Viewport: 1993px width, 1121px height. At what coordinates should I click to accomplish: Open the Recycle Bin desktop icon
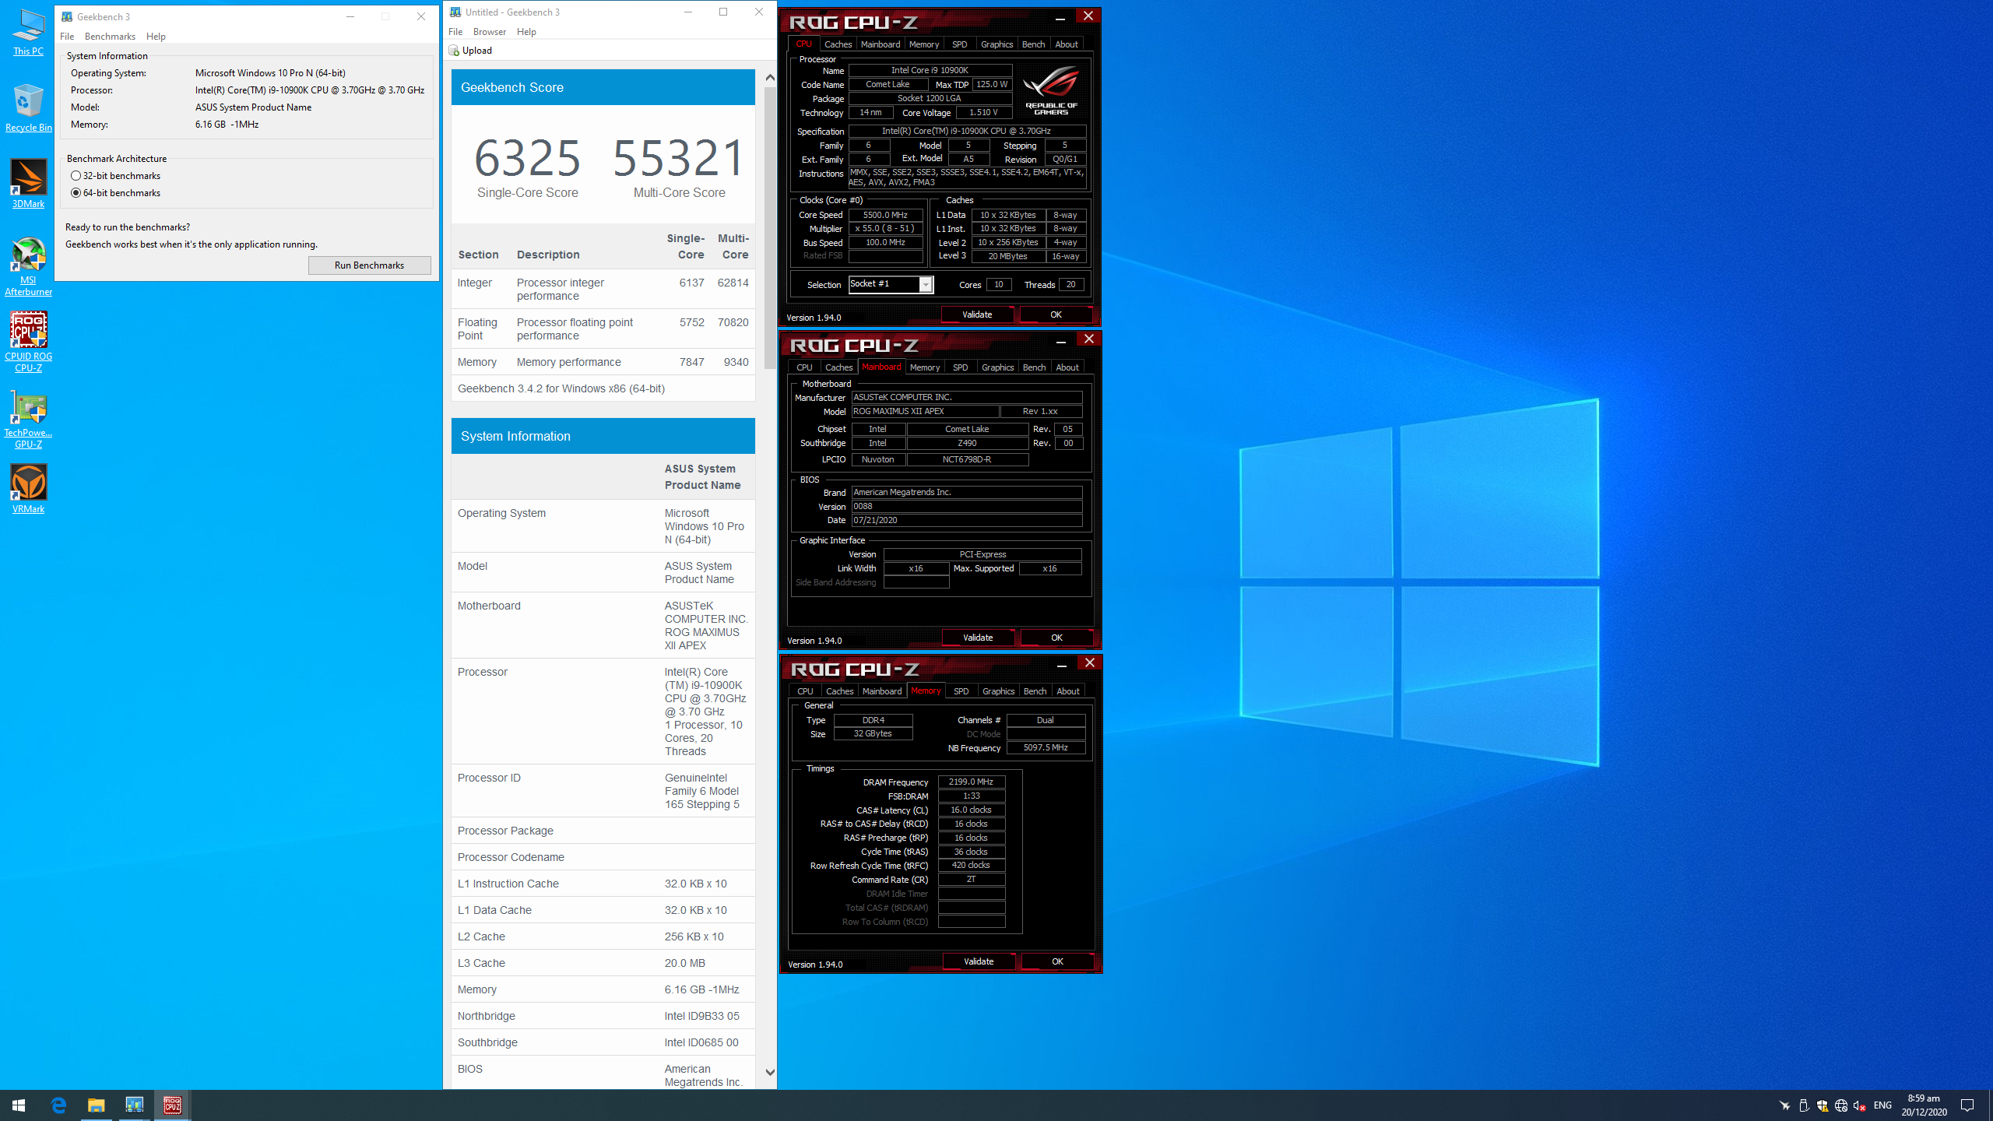(x=28, y=107)
